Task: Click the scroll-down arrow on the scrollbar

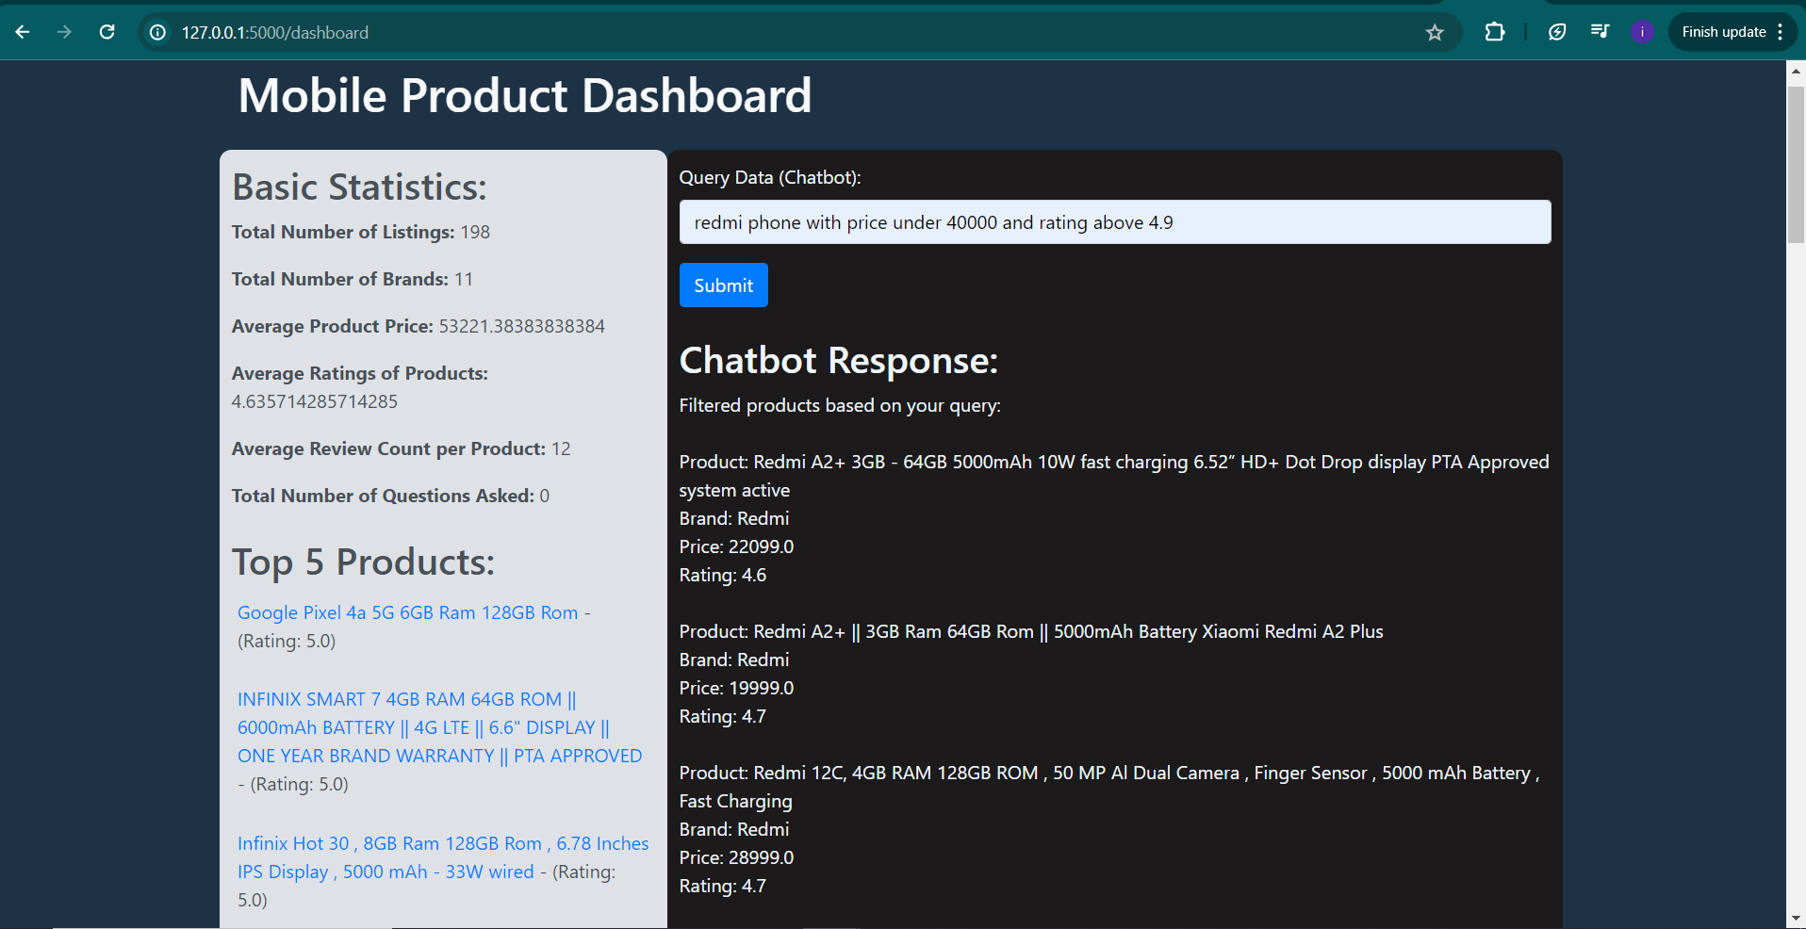Action: click(x=1797, y=917)
